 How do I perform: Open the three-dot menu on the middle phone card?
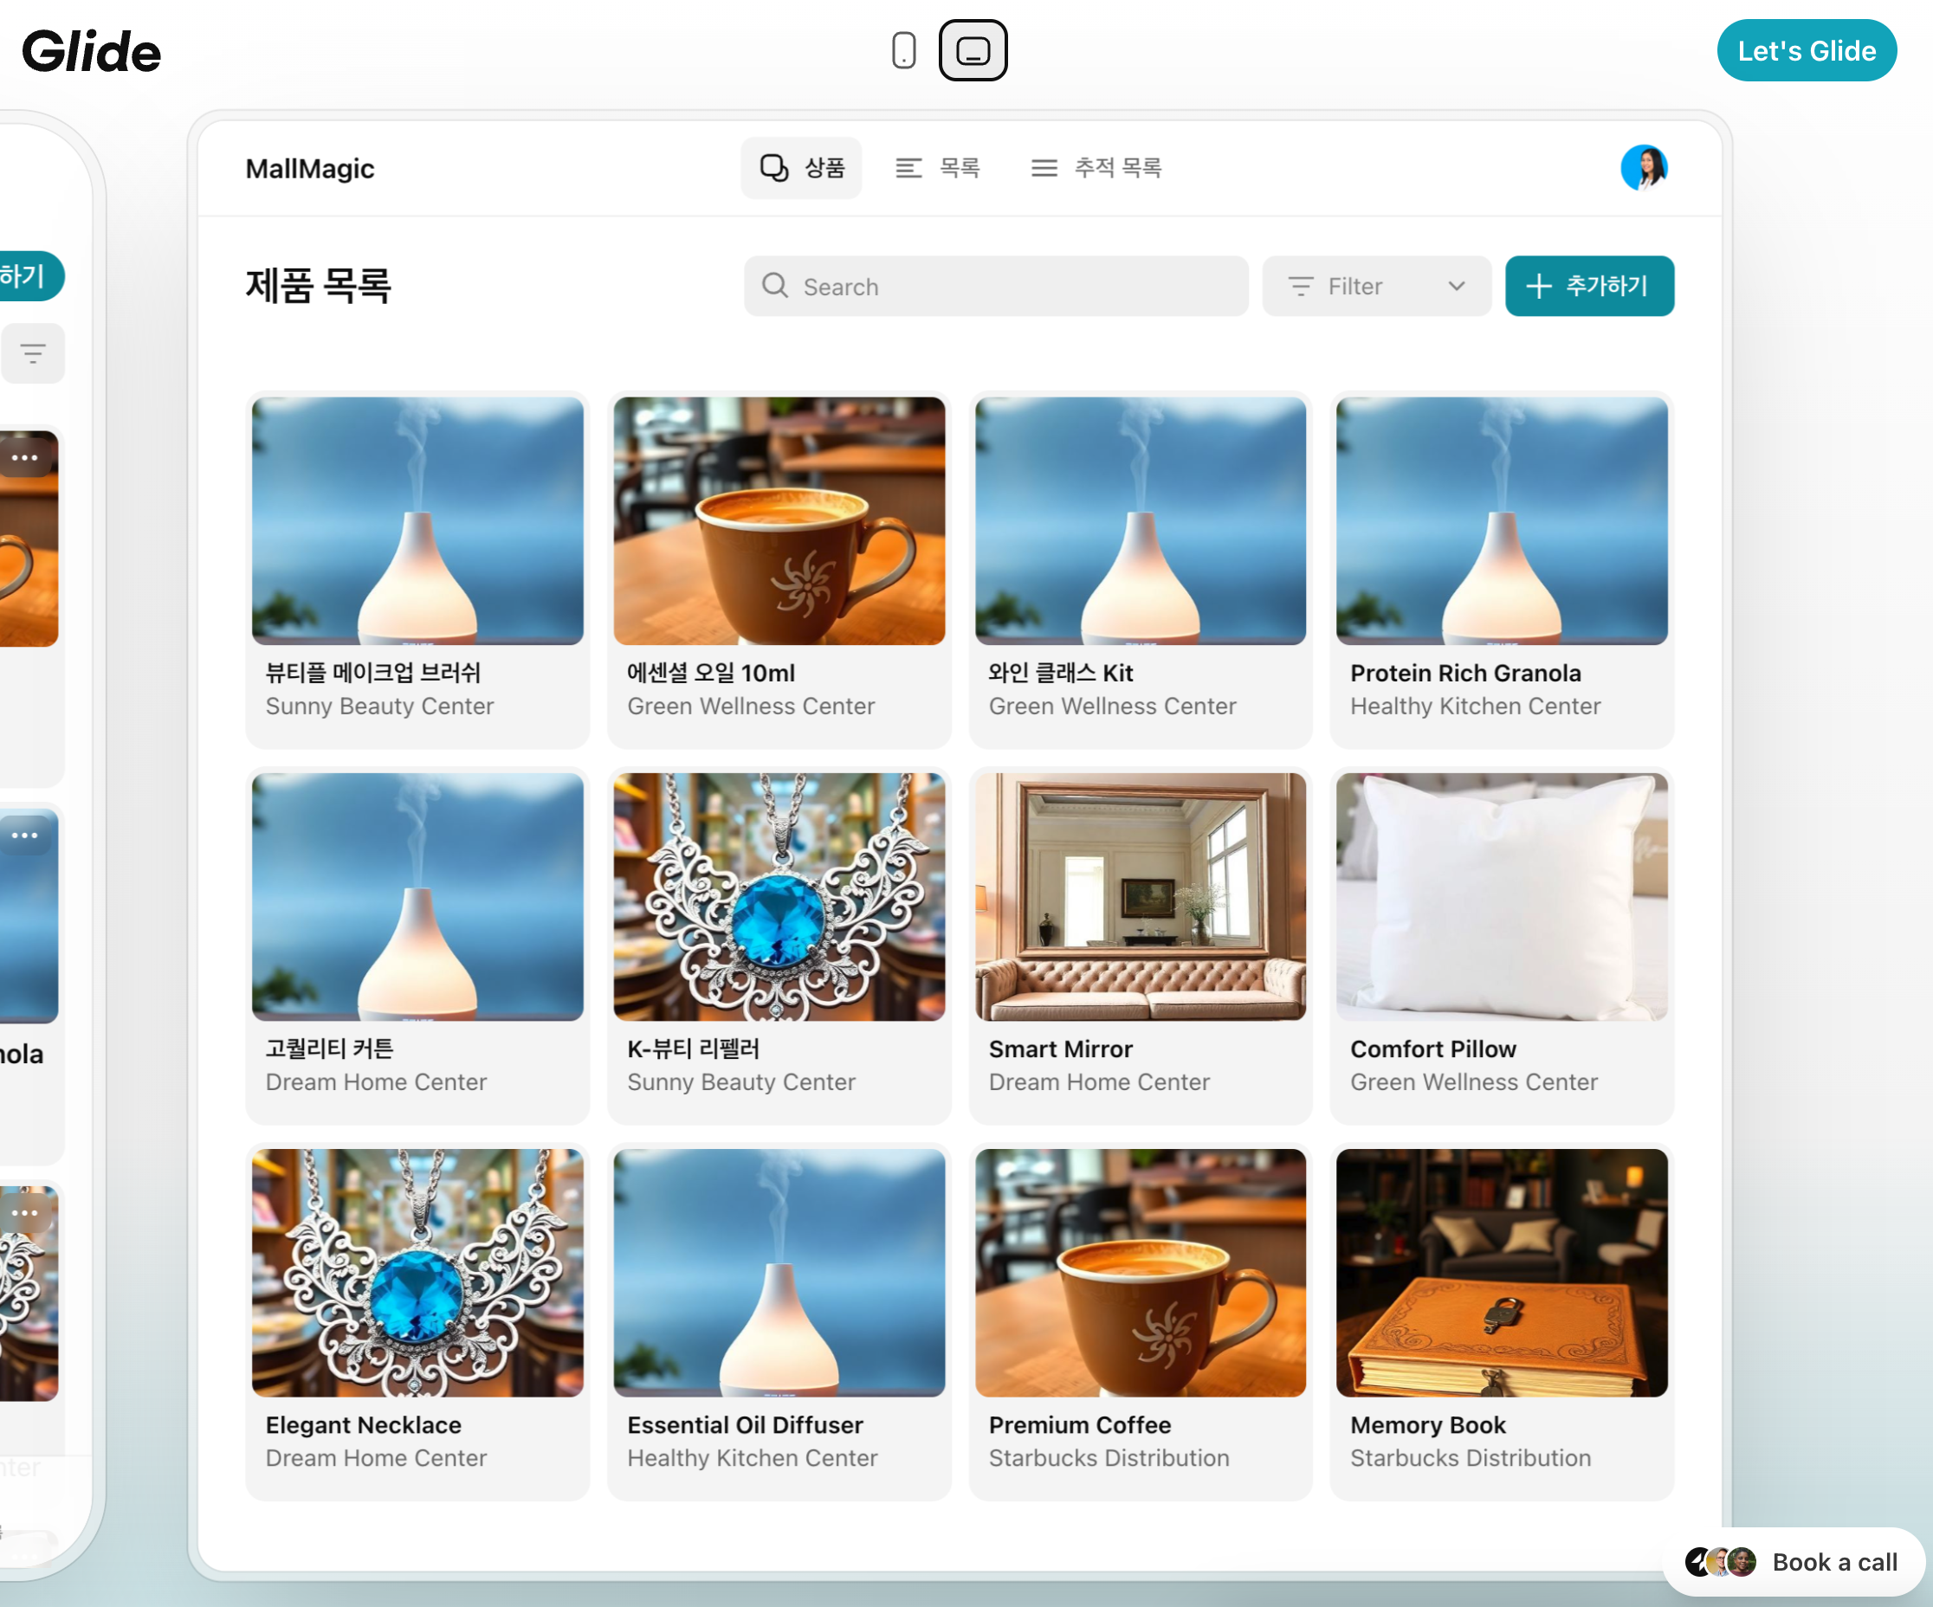(25, 835)
